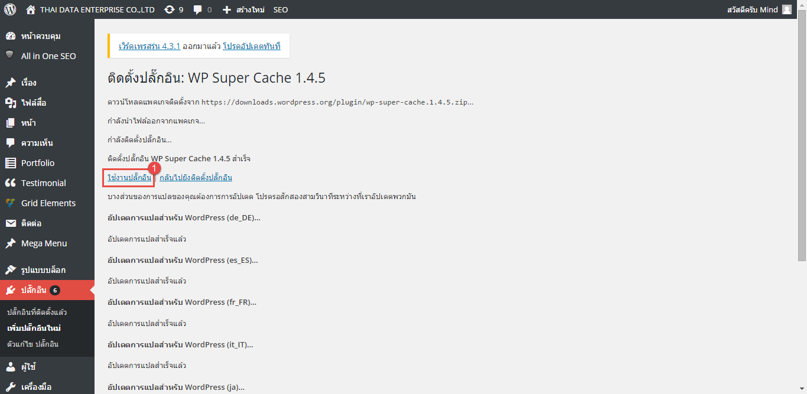The width and height of the screenshot is (807, 394).
Task: Click the Grid Elements sidebar icon
Action: coord(10,203)
